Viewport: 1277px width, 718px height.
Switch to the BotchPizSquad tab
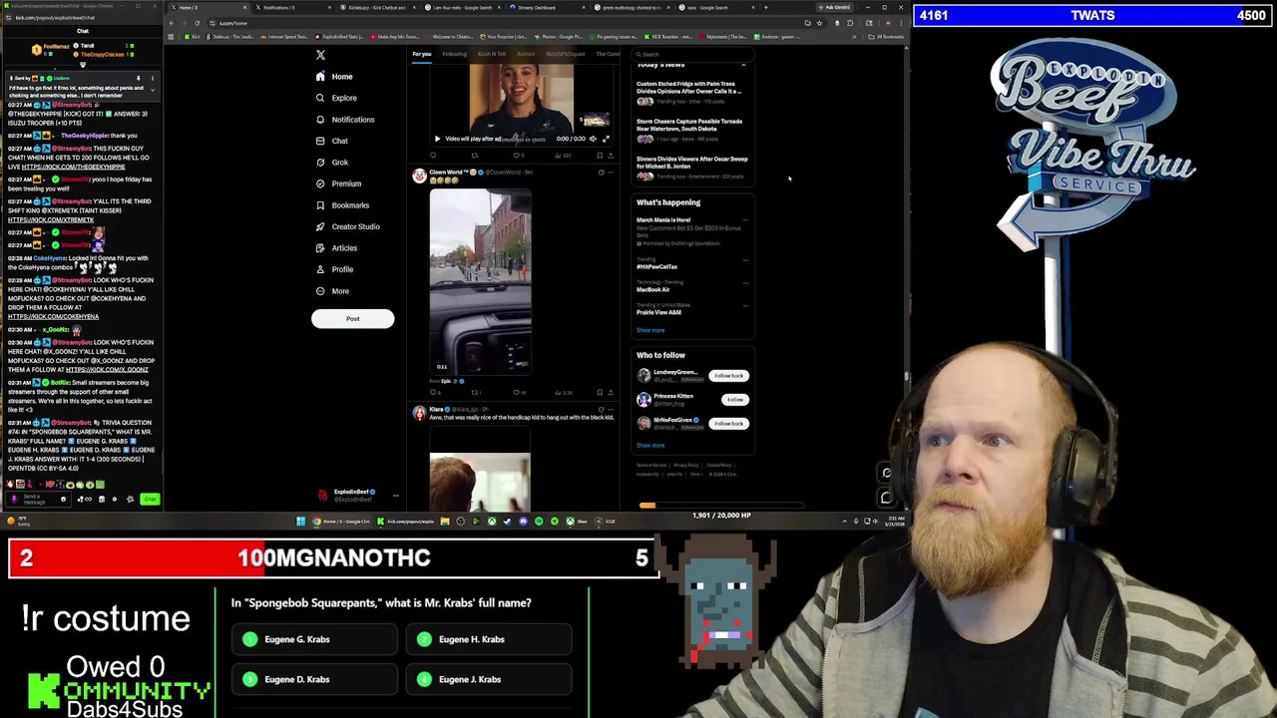pos(566,54)
